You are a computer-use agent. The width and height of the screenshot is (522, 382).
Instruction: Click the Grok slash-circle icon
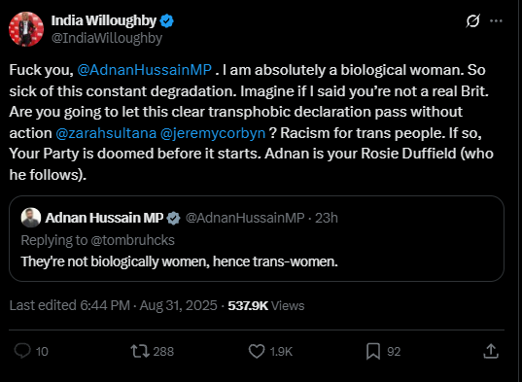pyautogui.click(x=472, y=20)
